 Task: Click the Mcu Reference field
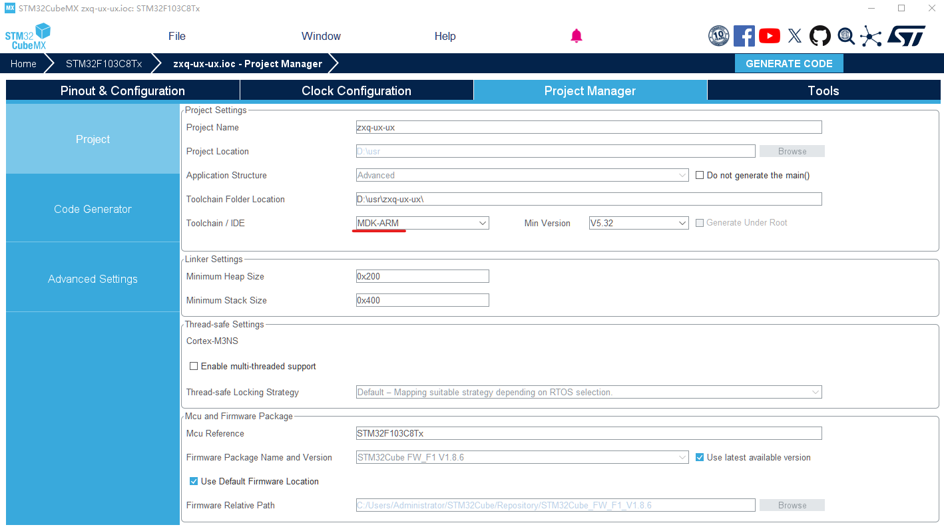[x=589, y=434]
